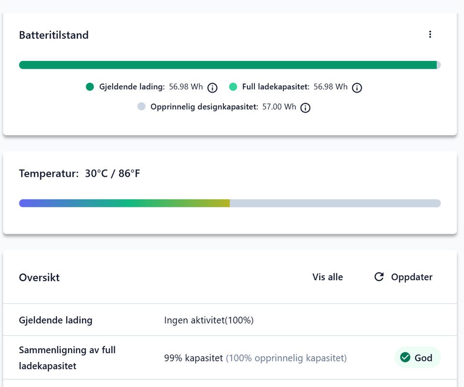
Task: Click the green checkmark in God badge
Action: point(405,358)
